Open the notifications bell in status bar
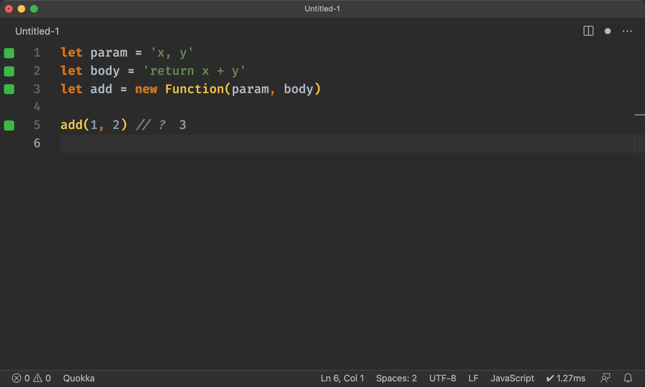645x387 pixels. (628, 378)
